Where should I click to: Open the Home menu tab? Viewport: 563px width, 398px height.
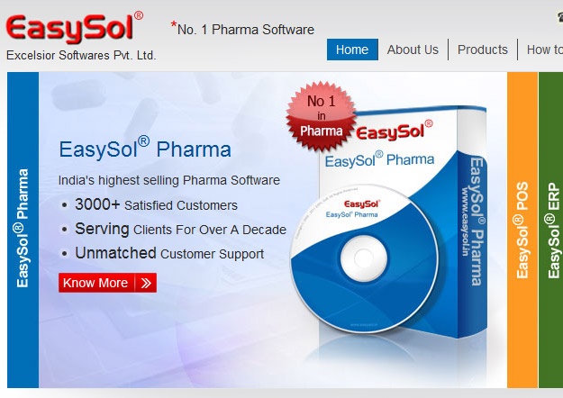(352, 50)
